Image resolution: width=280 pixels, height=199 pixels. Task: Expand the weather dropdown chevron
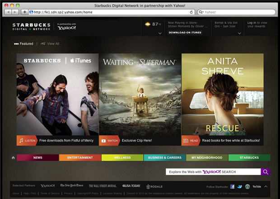pyautogui.click(x=160, y=33)
